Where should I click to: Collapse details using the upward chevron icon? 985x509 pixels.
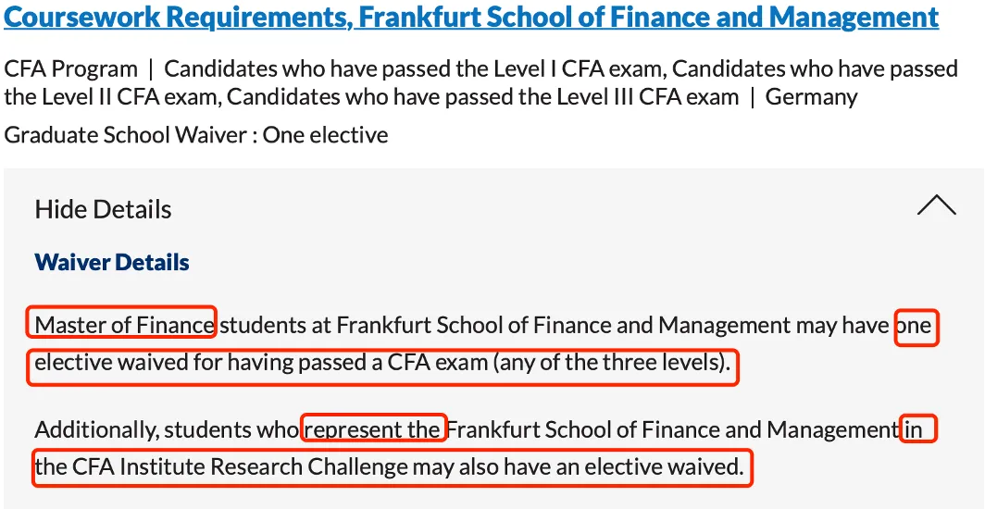[937, 205]
